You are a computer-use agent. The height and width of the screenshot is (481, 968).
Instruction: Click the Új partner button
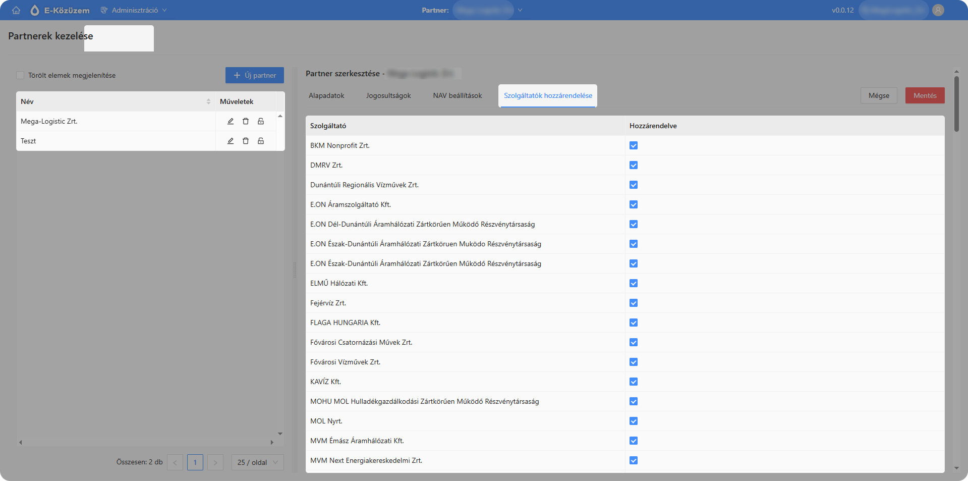tap(255, 75)
